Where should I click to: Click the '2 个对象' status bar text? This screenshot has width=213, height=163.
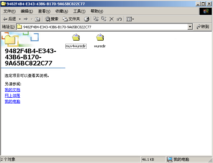tap(8, 159)
